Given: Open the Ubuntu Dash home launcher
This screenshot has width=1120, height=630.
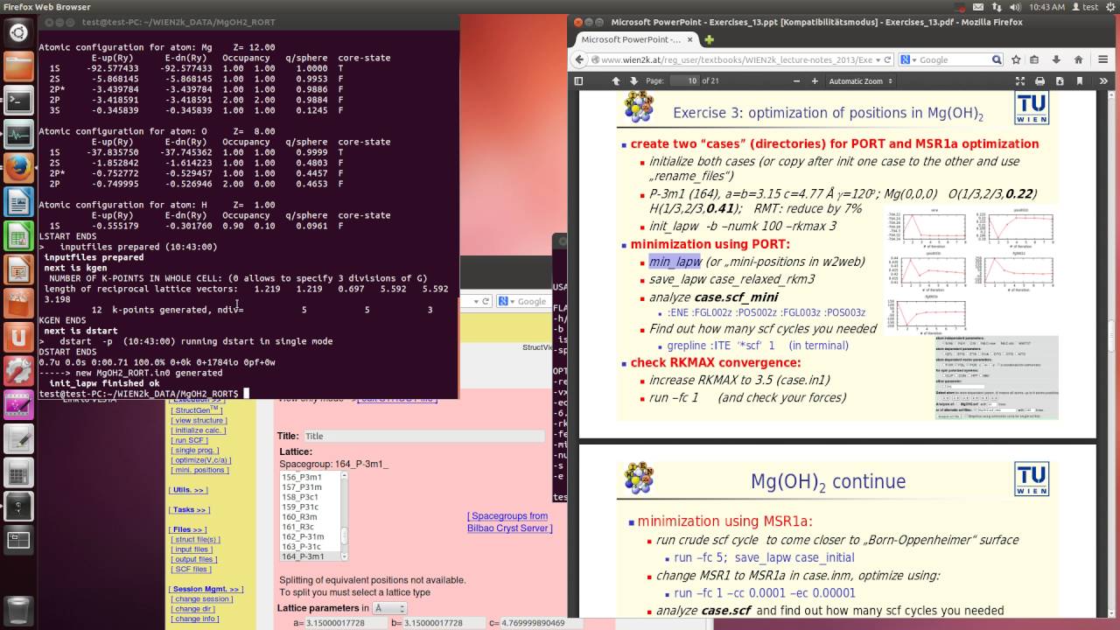Looking at the screenshot, I should click(18, 33).
